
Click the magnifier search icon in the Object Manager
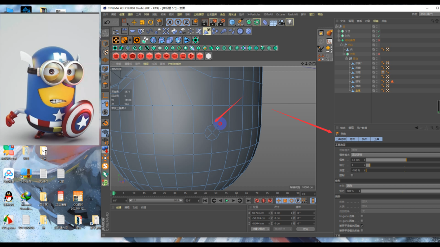point(432,21)
